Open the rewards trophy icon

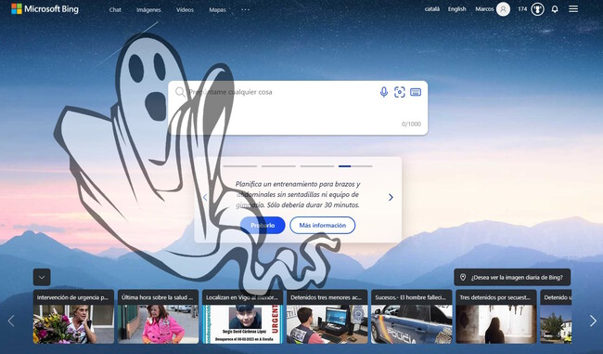537,9
